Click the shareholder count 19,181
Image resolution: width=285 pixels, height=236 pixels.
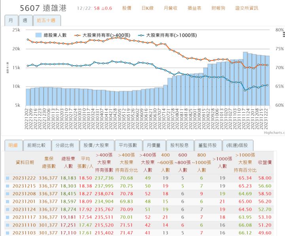[x=68, y=217]
